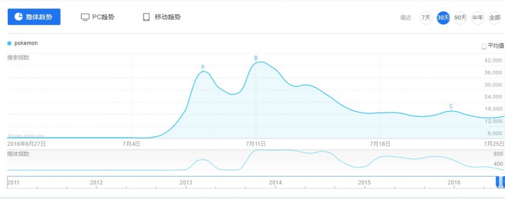Viewport: 505px width, 199px height.
Task: Click the monitor icon for PC趋势
Action: (85, 17)
